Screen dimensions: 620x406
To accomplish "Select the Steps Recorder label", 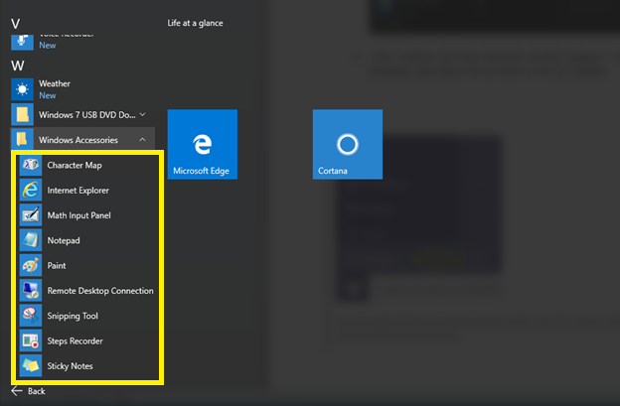I will point(75,341).
